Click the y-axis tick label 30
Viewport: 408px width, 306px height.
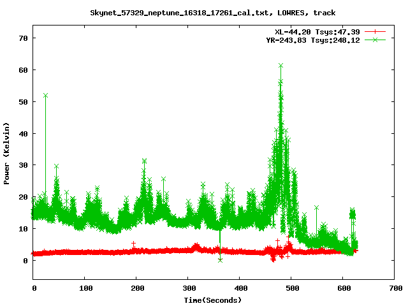(23, 165)
